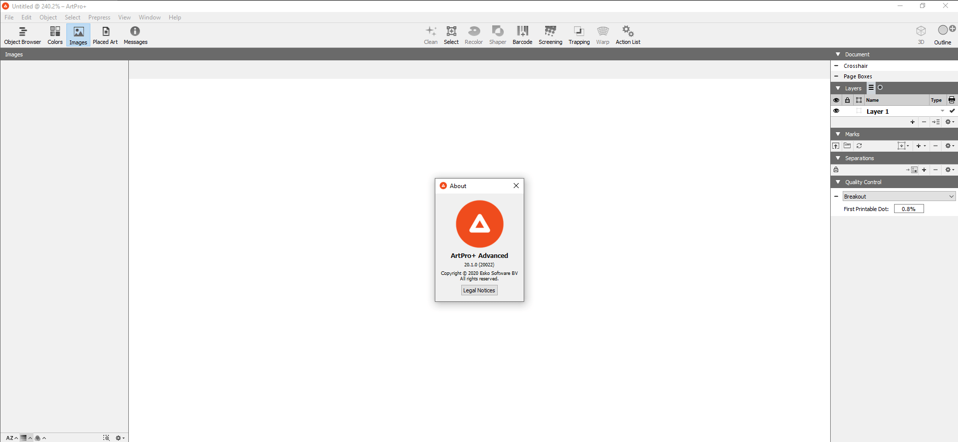Toggle the Images panel button
Image resolution: width=958 pixels, height=442 pixels.
pyautogui.click(x=78, y=35)
